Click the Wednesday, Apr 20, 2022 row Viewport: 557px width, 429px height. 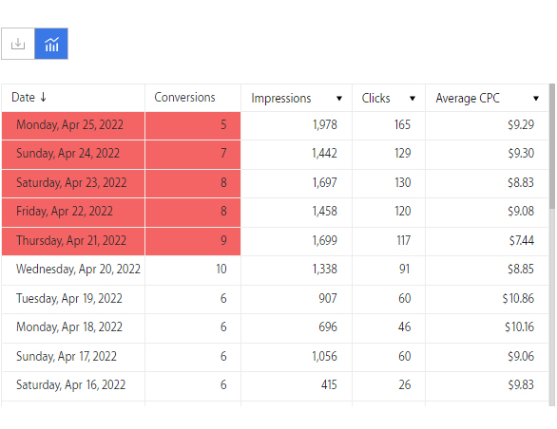pyautogui.click(x=275, y=270)
